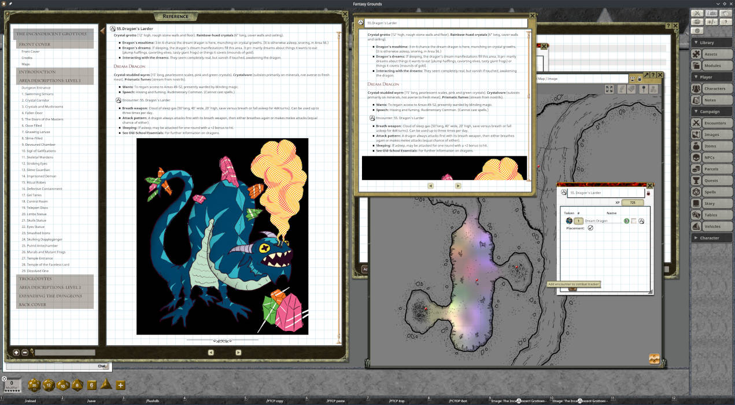The height and width of the screenshot is (405, 735).
Task: Roll the d4 pyramid die
Action: (x=106, y=384)
